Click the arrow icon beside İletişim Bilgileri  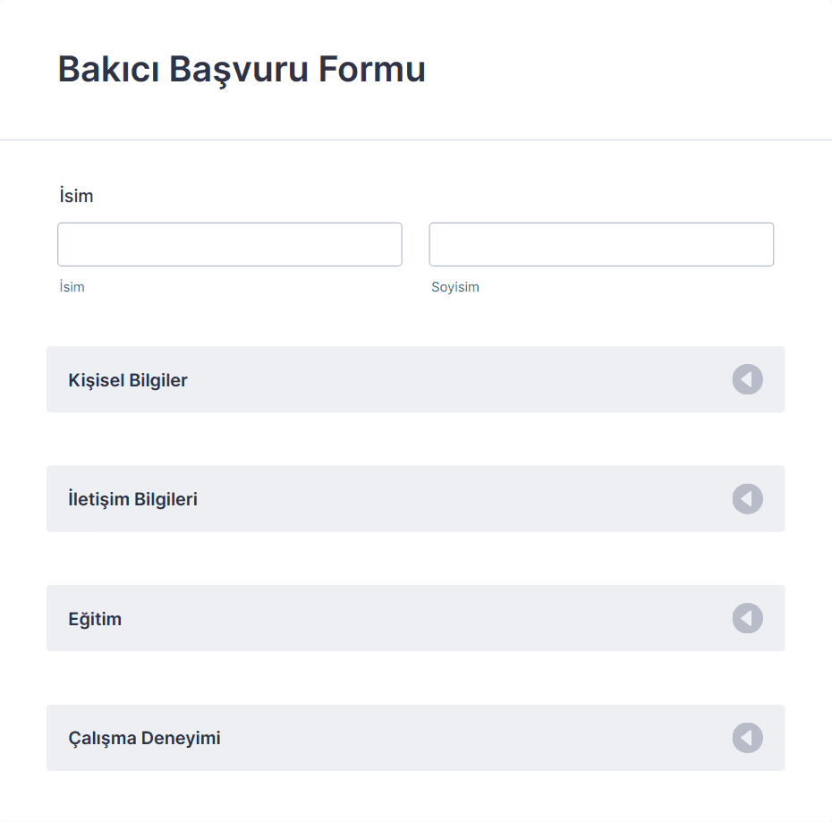[747, 499]
